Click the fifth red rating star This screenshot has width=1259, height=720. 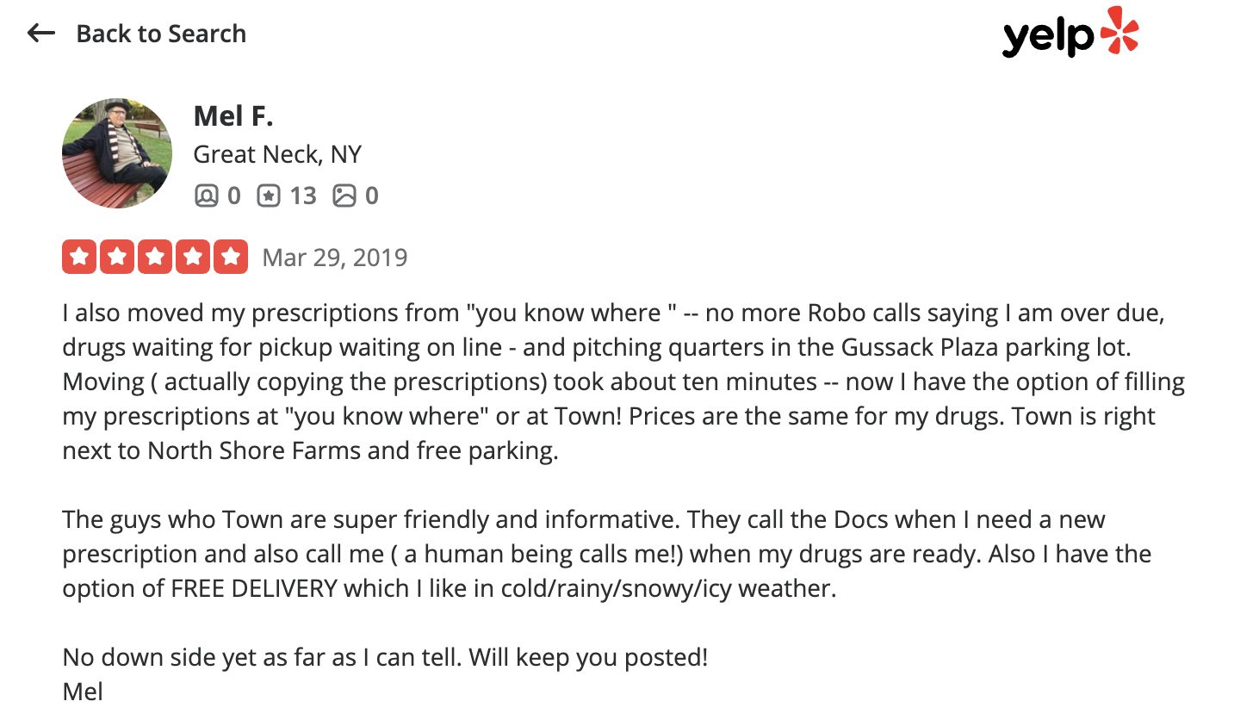231,257
